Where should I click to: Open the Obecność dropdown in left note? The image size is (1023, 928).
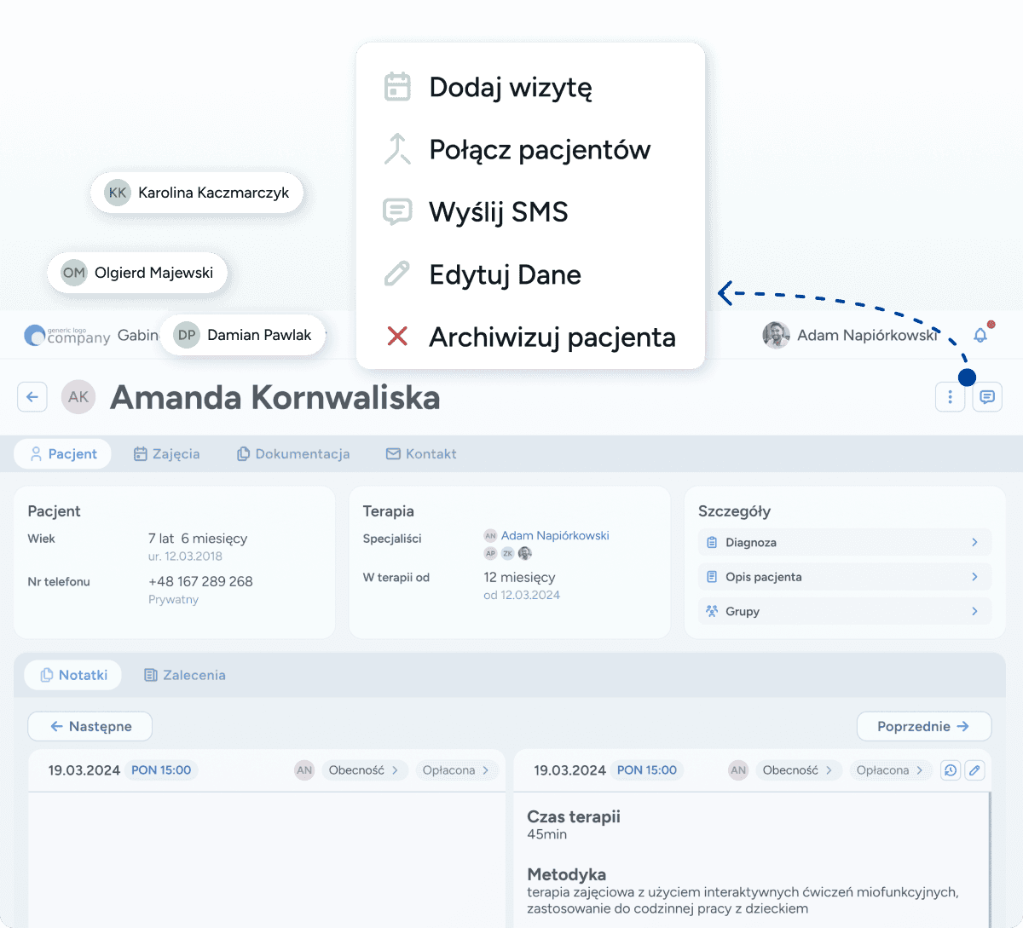(x=364, y=770)
